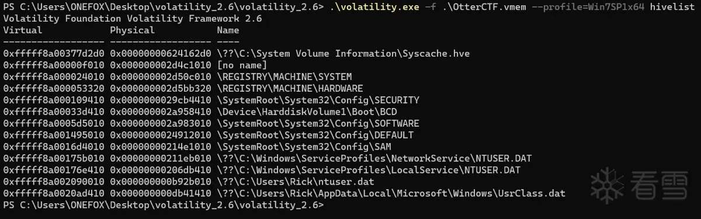Screen dimensions: 701x219
Task: Click the [no name] hive entry
Action: 241,65
